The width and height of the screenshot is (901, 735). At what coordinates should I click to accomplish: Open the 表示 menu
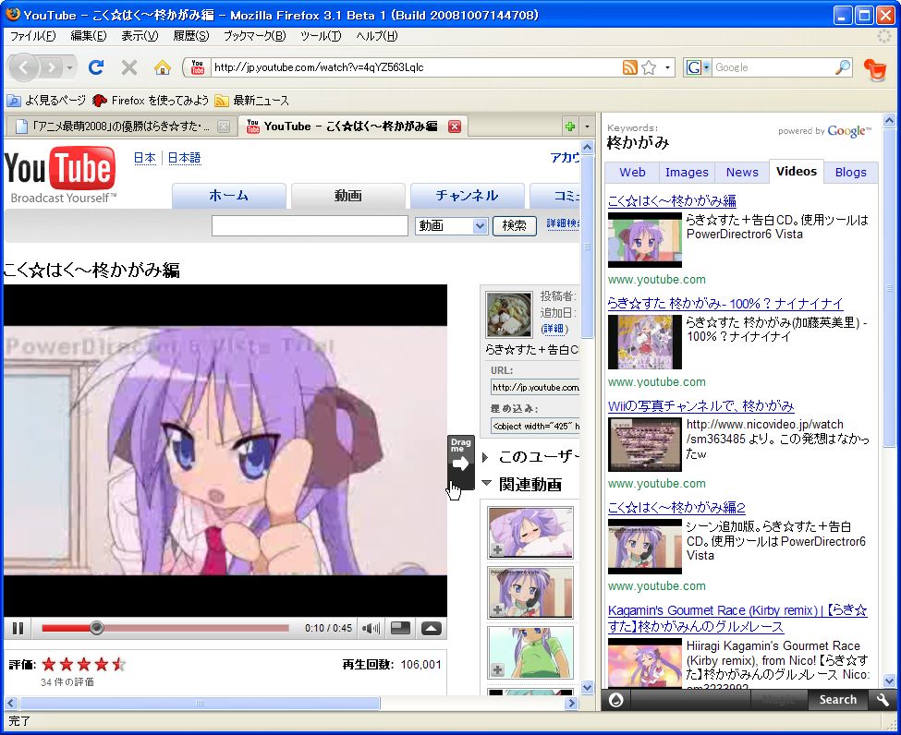[x=140, y=36]
